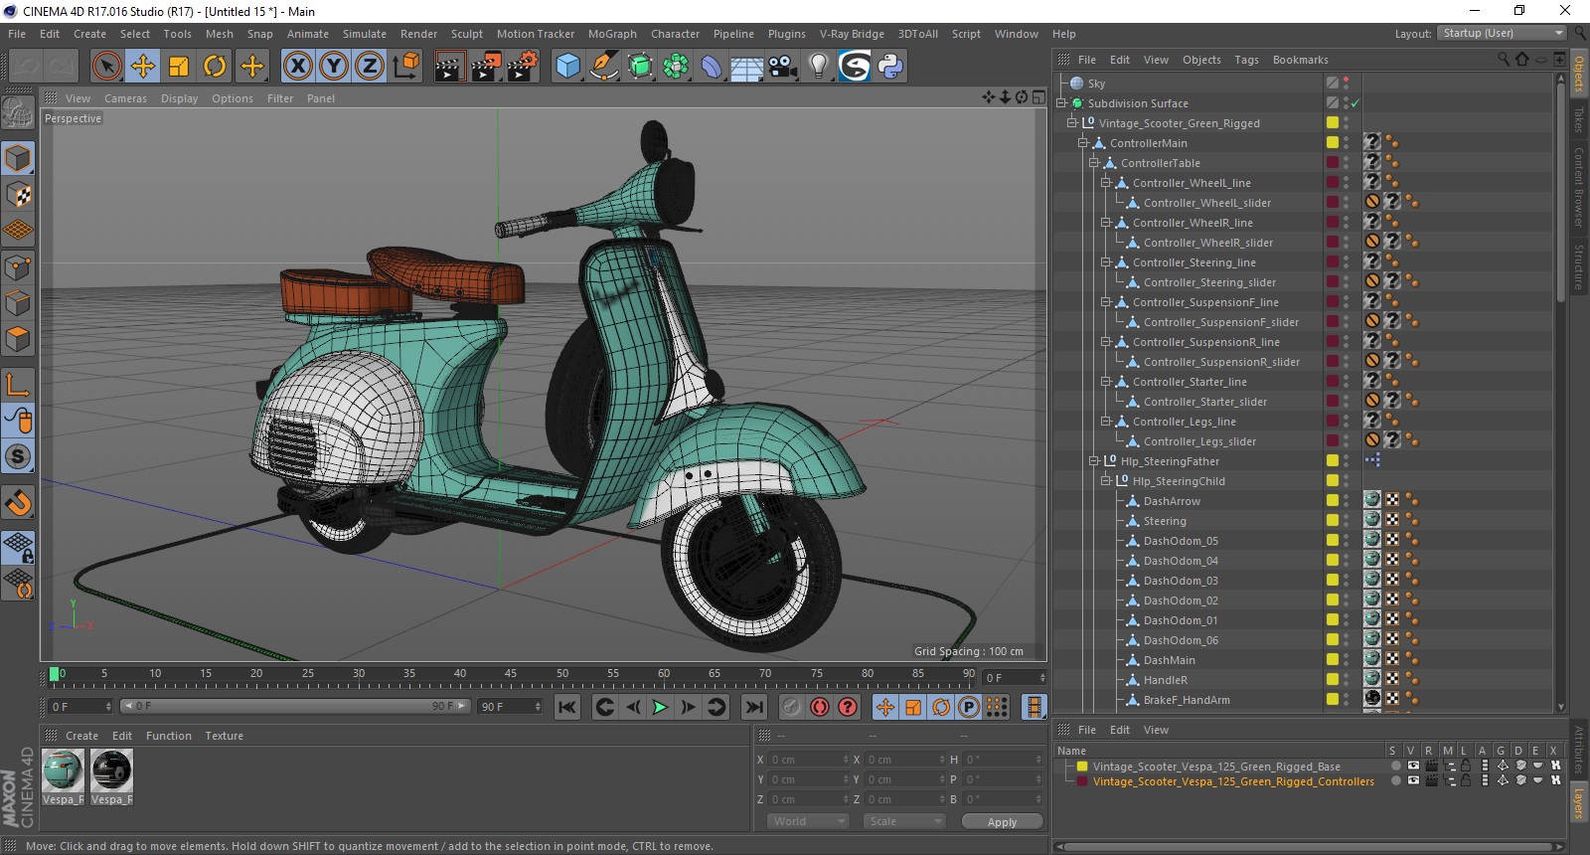Image resolution: width=1590 pixels, height=855 pixels.
Task: Add a Floor environment object
Action: pos(746,67)
